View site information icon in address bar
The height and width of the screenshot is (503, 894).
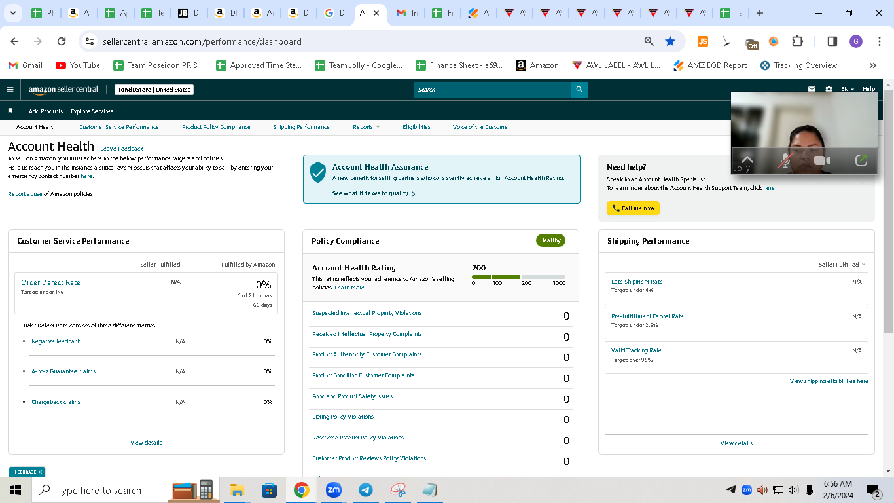90,41
